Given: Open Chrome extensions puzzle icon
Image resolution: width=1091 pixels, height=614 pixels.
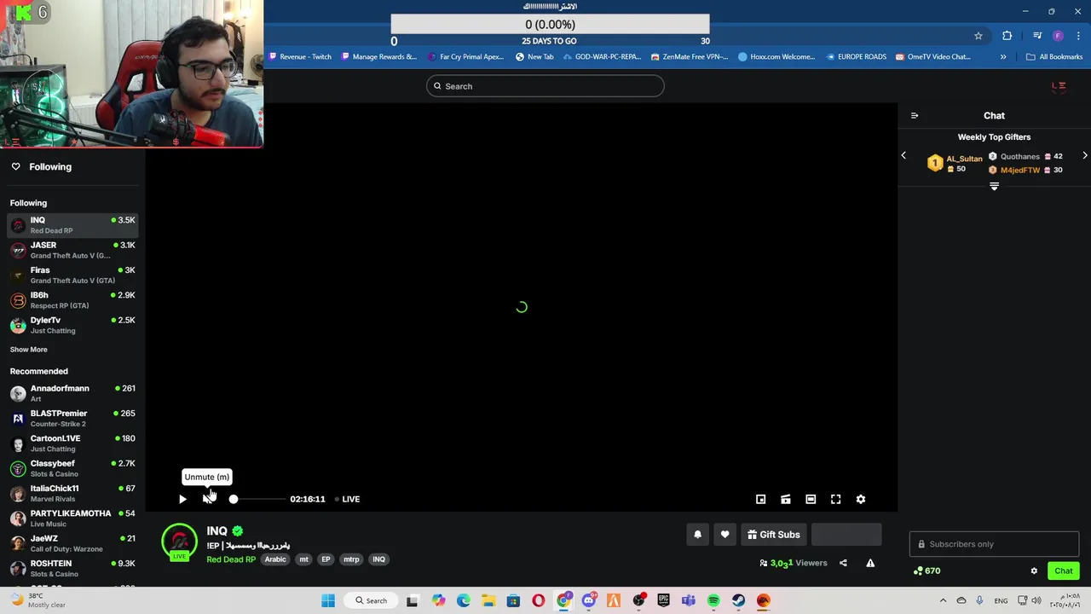Looking at the screenshot, I should click(x=1007, y=36).
